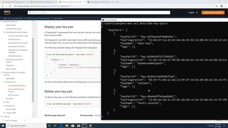The width and height of the screenshot is (228, 128).
Task: Click the Command Prompt title bar
Action: click(x=165, y=20)
